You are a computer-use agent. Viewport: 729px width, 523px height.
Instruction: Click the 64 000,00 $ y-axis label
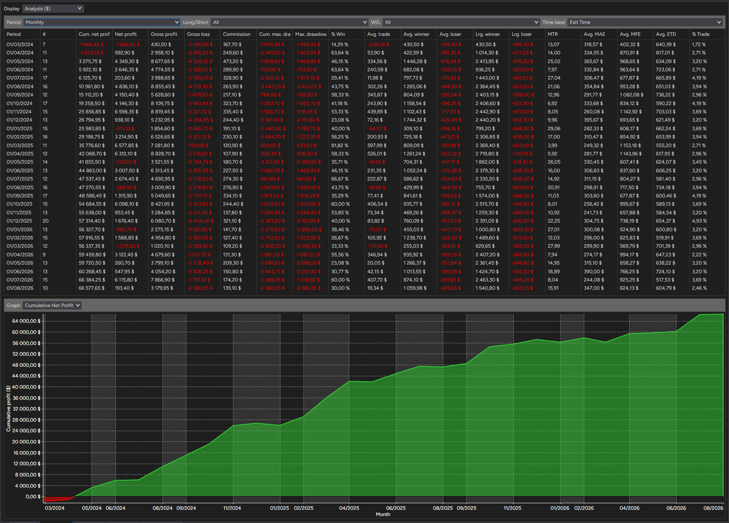[26, 321]
